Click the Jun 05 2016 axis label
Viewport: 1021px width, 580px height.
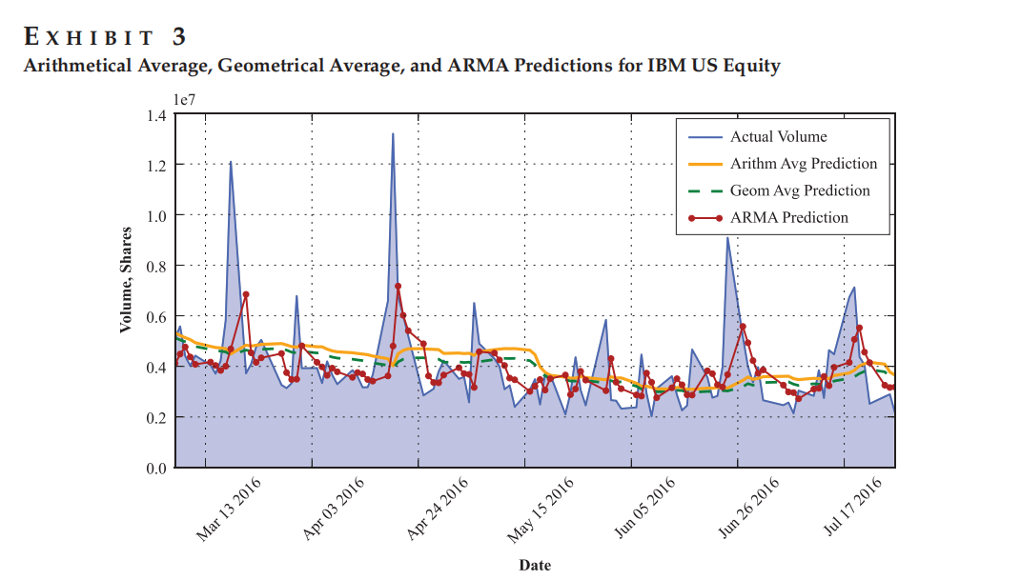pos(644,509)
